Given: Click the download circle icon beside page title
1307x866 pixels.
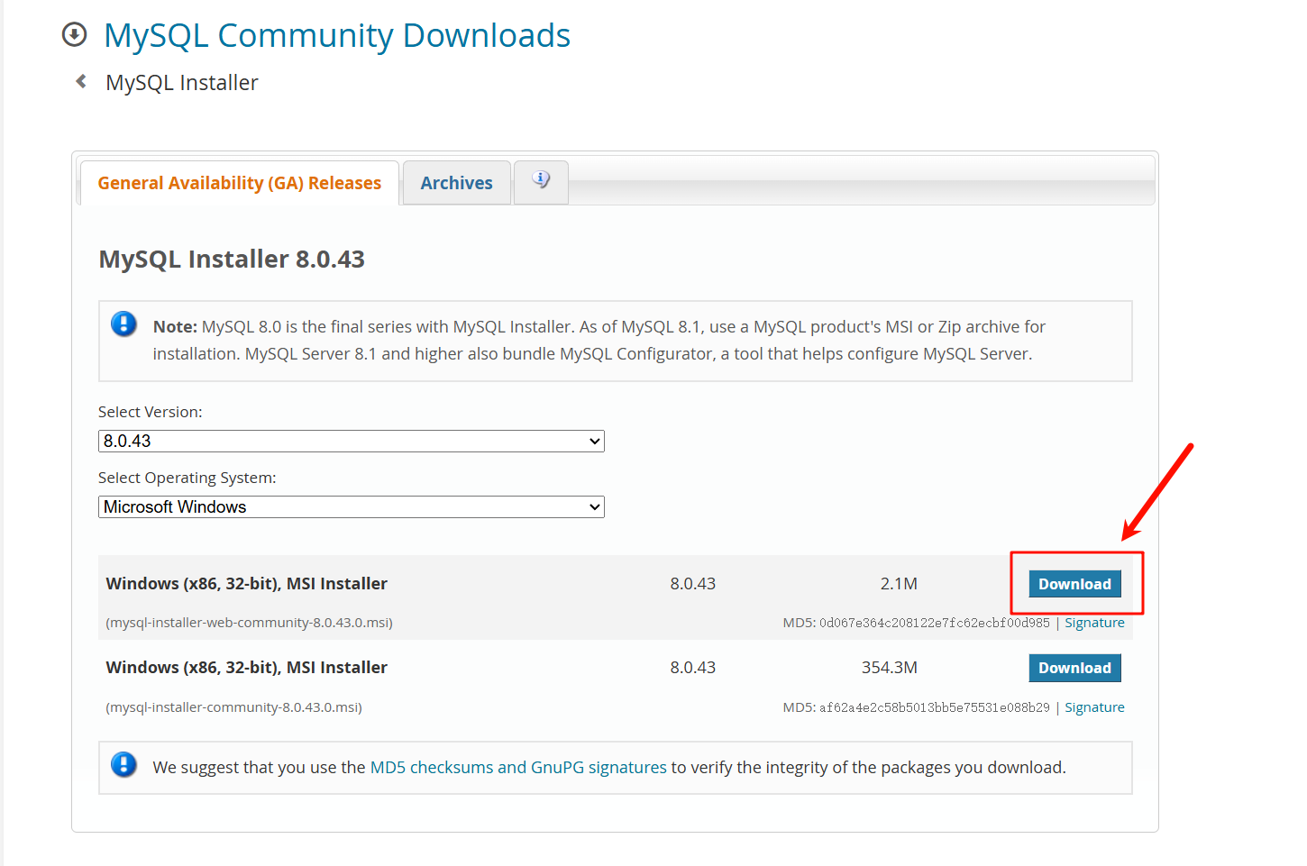Looking at the screenshot, I should pos(74,35).
